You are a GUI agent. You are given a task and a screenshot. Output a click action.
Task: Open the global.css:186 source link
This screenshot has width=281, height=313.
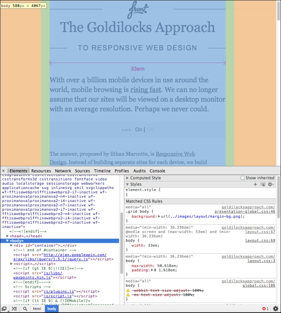tap(259, 285)
